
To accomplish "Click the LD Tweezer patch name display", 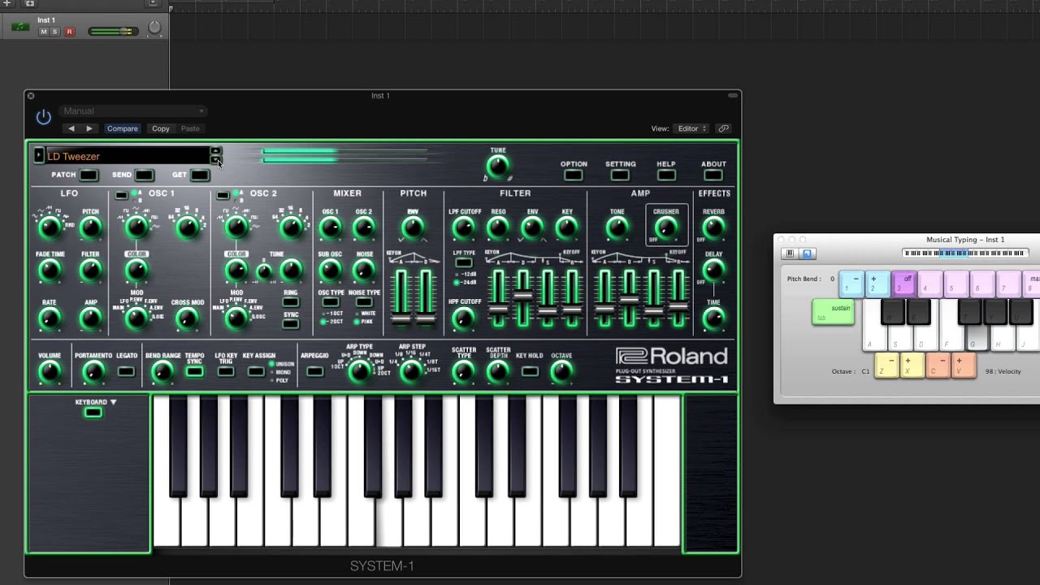I will (126, 156).
